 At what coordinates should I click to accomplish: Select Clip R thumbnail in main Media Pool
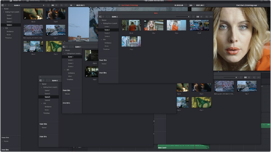[55, 14]
